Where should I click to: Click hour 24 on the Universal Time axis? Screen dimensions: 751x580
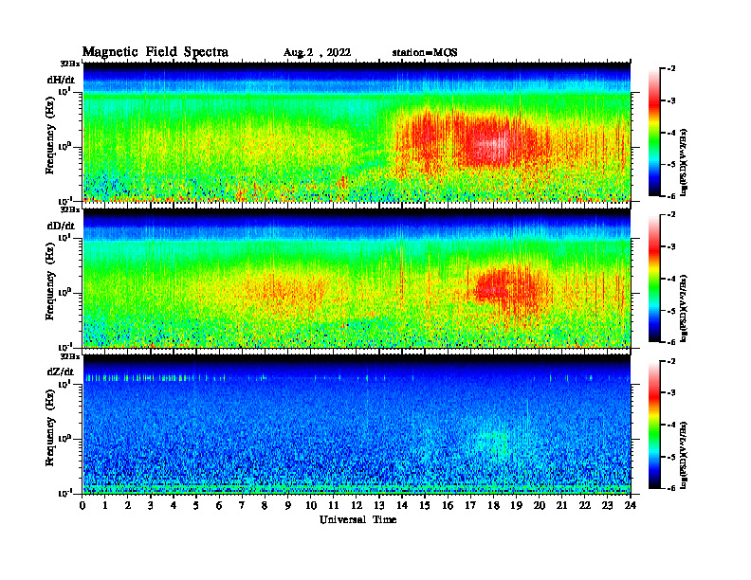pyautogui.click(x=631, y=505)
